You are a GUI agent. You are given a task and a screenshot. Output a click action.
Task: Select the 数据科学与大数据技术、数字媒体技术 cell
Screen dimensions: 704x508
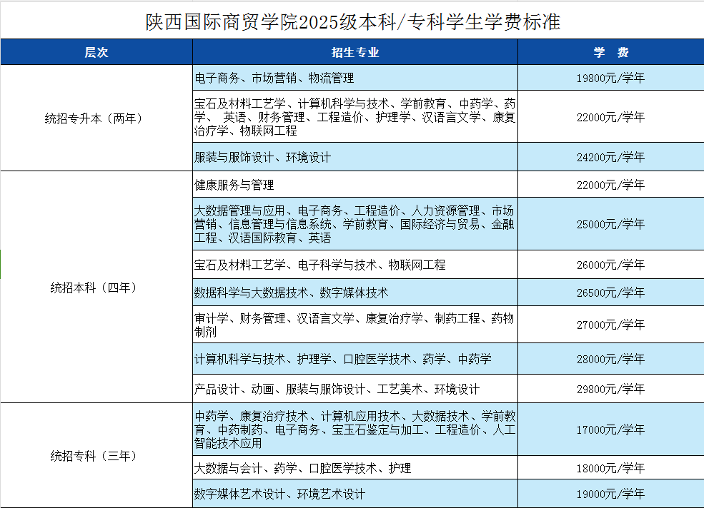coord(355,293)
